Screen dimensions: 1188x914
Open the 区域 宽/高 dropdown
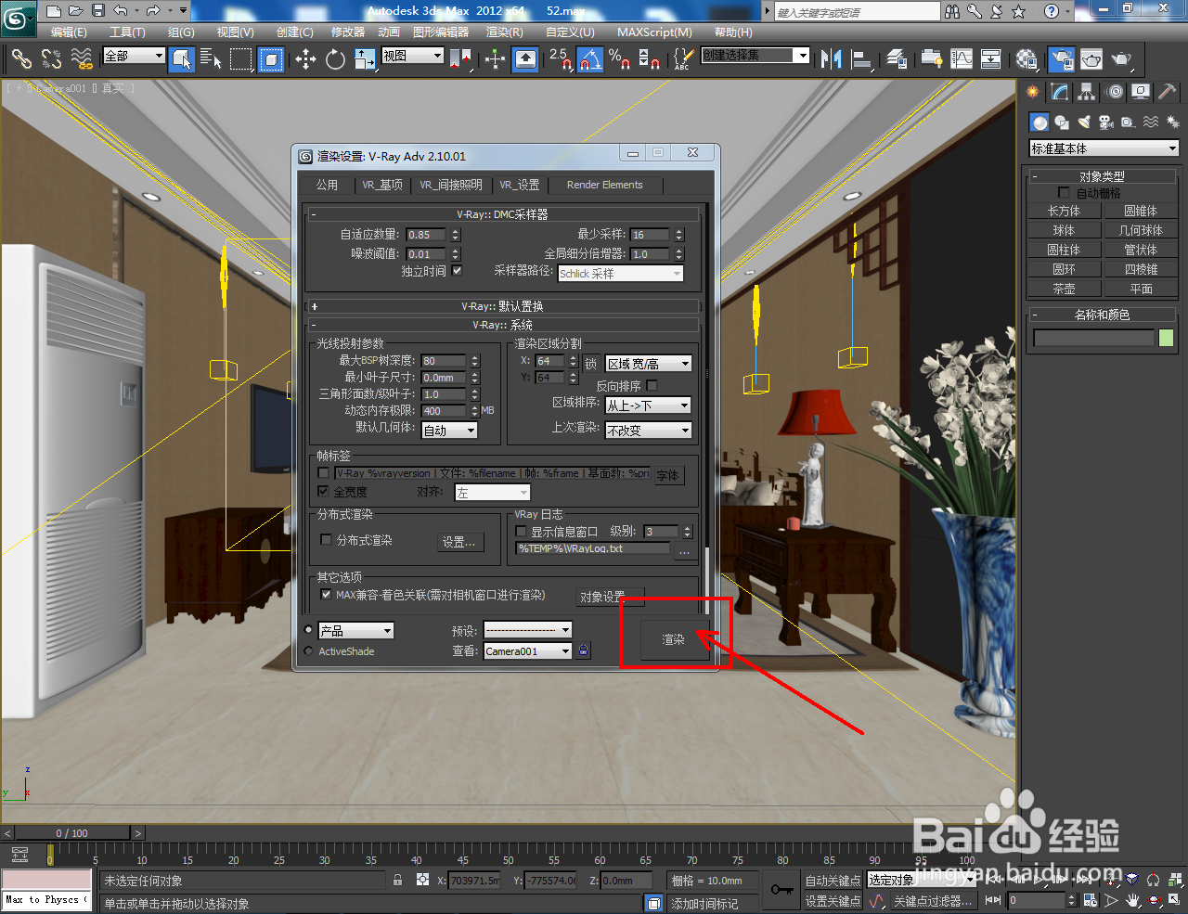(649, 364)
